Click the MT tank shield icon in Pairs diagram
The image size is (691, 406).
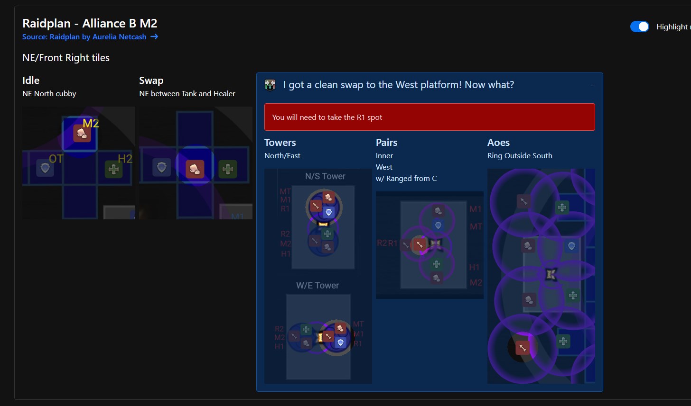point(438,226)
